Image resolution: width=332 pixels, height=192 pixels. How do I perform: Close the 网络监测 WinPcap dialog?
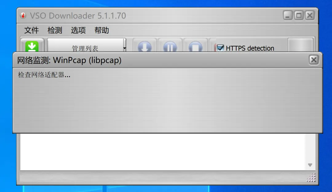(314, 60)
